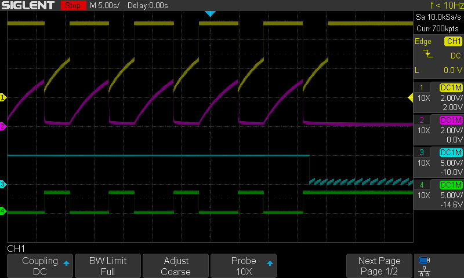
Task: Click the LAN network status icon
Action: coord(425,271)
